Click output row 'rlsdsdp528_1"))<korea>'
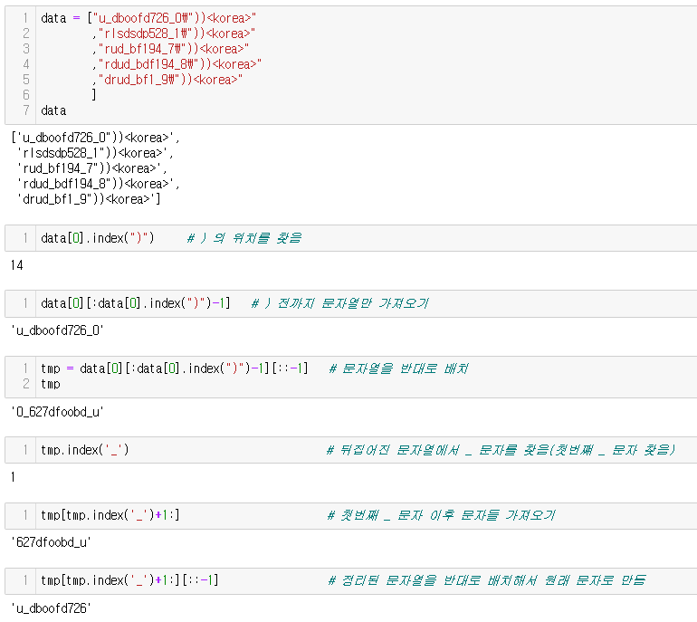Screen dimensions: 697x622 click(95, 153)
